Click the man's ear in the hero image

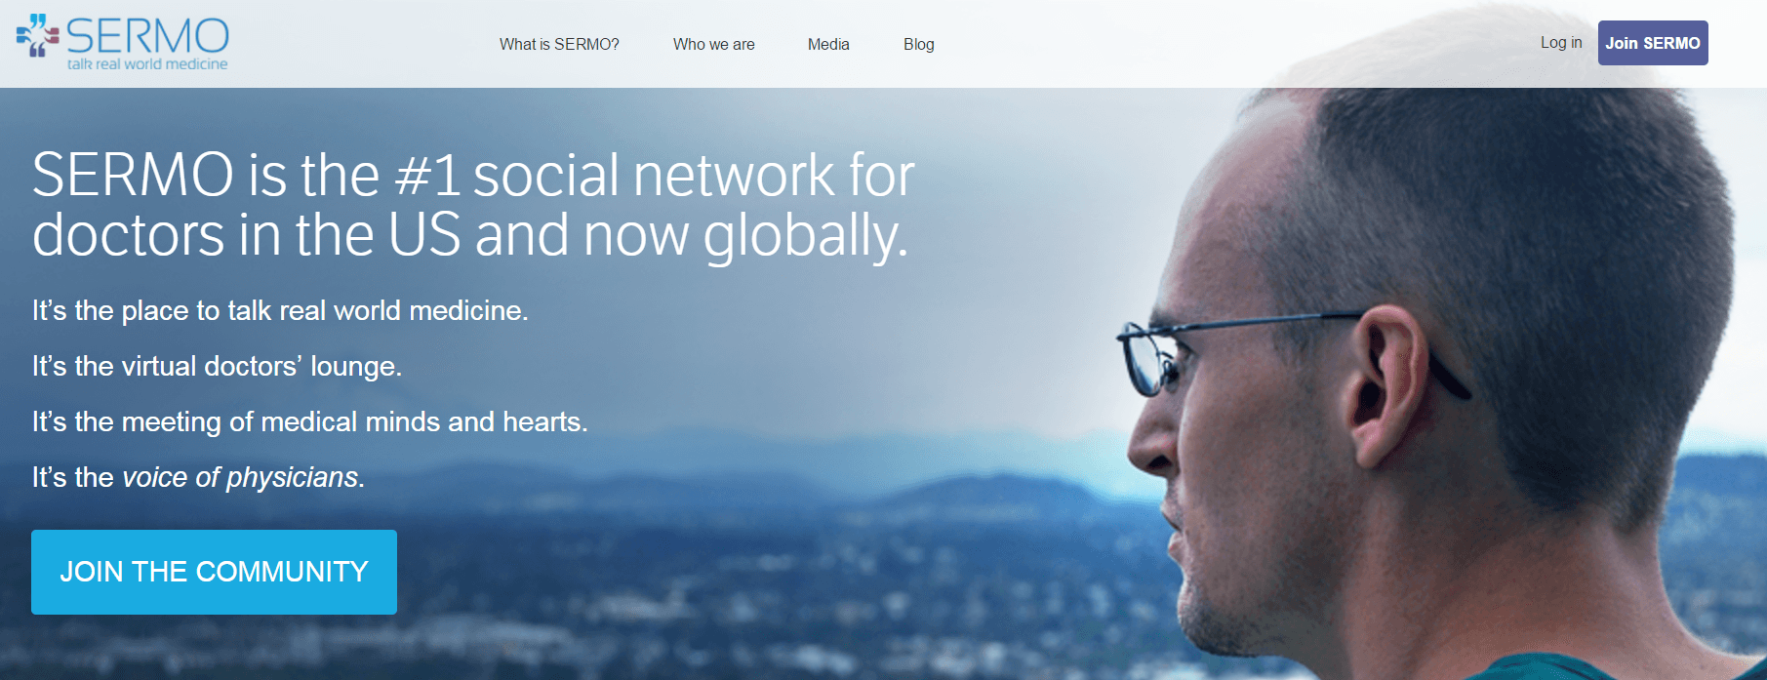[x=1385, y=385]
